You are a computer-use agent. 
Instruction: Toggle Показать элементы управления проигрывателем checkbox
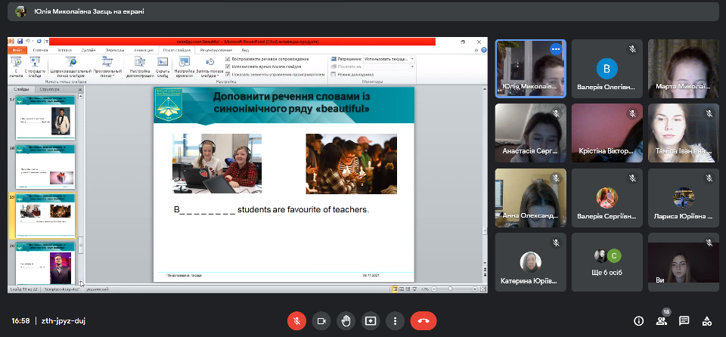pos(228,74)
